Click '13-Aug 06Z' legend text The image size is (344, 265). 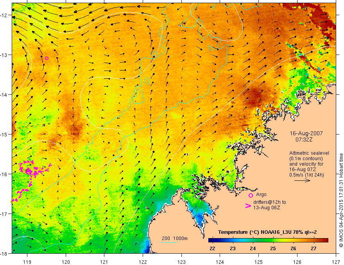pyautogui.click(x=267, y=208)
